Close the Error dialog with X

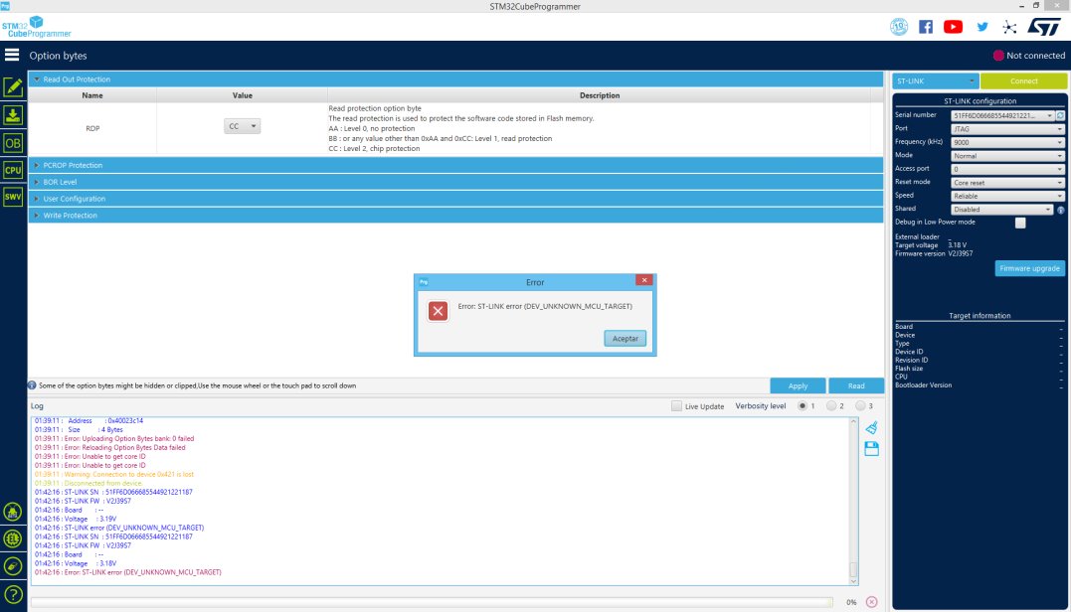click(x=644, y=280)
